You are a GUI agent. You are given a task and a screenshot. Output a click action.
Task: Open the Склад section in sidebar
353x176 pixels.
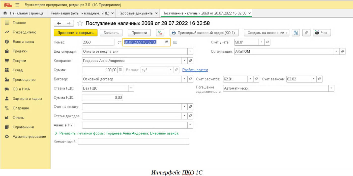18,70
